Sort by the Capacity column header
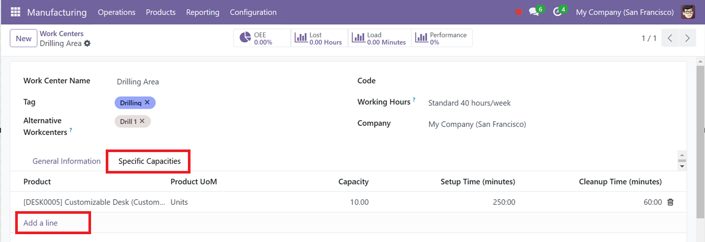This screenshot has width=705, height=242. (x=353, y=181)
